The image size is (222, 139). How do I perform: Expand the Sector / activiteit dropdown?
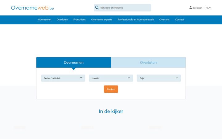pyautogui.click(x=63, y=78)
